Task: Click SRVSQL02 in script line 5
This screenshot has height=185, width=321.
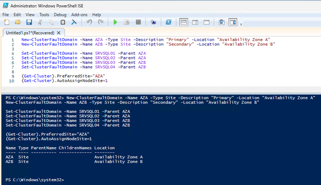Action: (x=105, y=58)
